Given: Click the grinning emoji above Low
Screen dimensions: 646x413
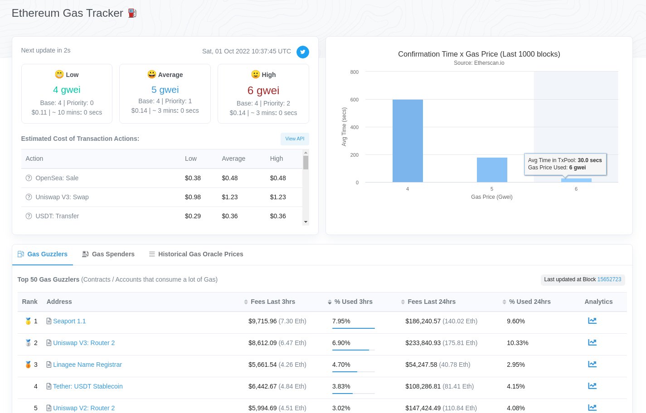Looking at the screenshot, I should click(59, 74).
